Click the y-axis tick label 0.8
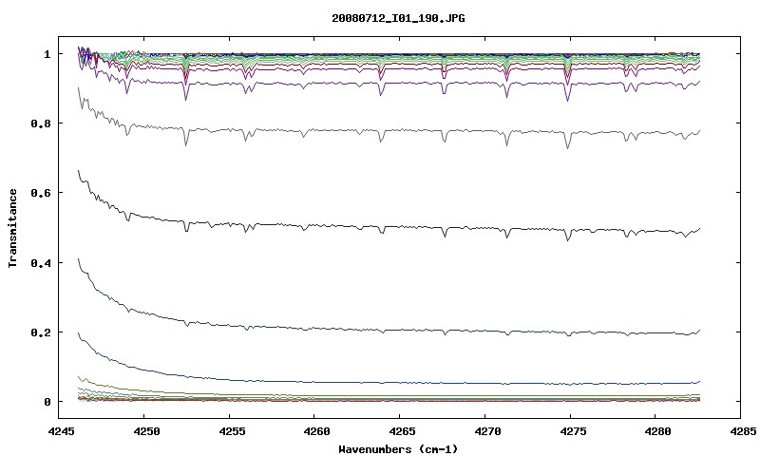This screenshot has height=456, width=760. (x=41, y=123)
